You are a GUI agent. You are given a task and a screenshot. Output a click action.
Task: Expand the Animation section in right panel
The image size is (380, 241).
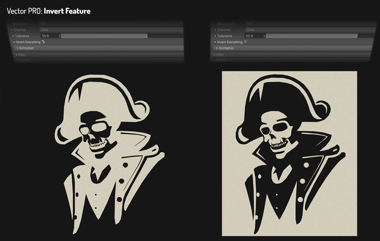tap(227, 48)
